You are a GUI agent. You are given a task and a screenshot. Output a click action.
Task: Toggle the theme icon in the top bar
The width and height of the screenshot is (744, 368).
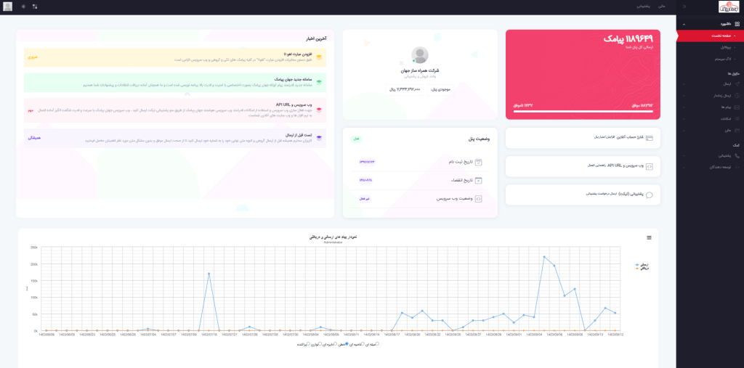click(x=23, y=7)
